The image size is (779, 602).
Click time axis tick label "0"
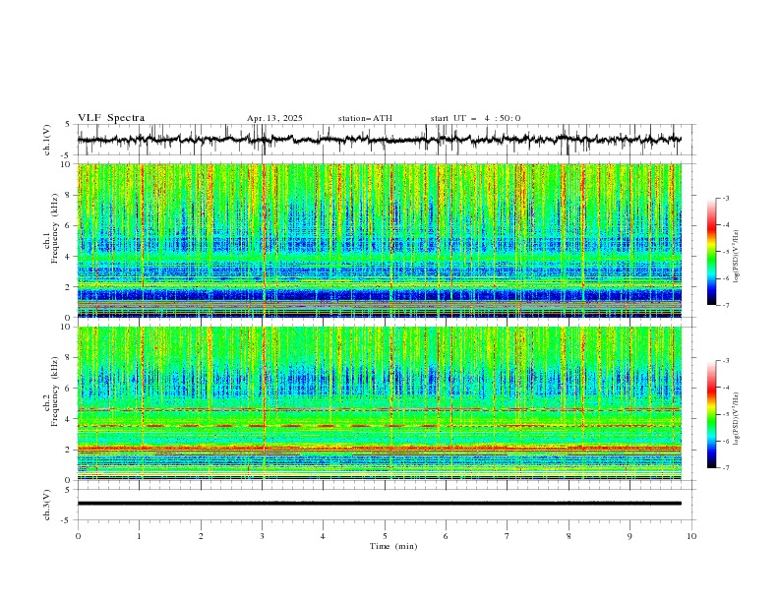(78, 536)
